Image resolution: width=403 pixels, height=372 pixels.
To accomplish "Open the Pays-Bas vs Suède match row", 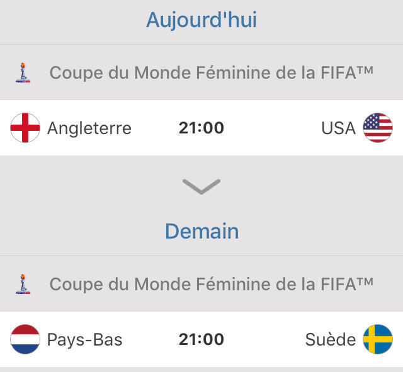I will (264, 340).
